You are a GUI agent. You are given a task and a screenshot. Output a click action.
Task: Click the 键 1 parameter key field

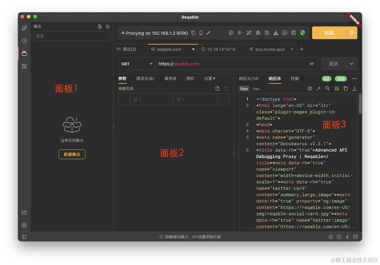(151, 99)
